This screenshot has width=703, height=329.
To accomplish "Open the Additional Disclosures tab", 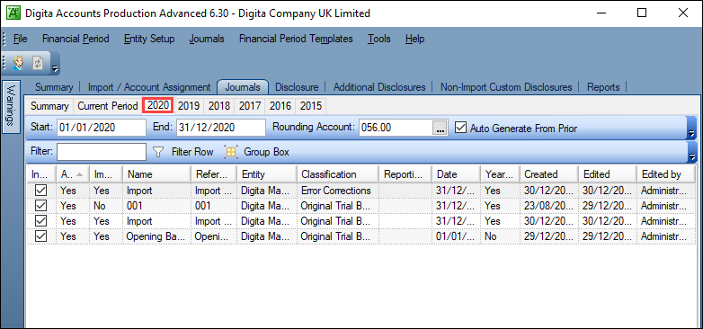I will [379, 87].
